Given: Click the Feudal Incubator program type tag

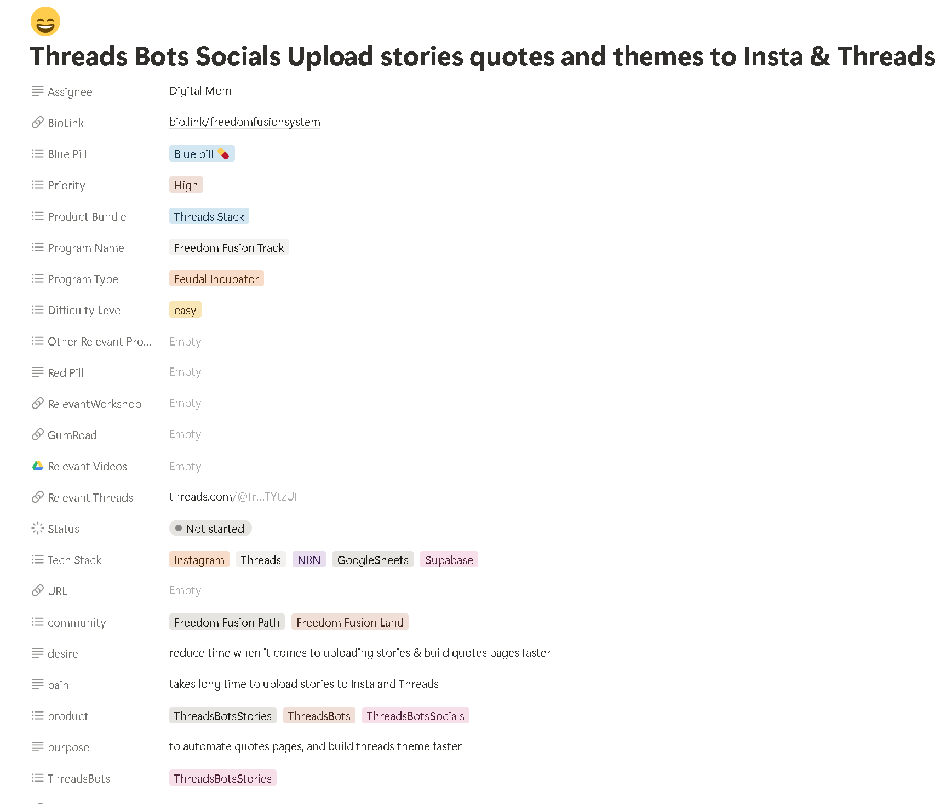Looking at the screenshot, I should coord(216,279).
